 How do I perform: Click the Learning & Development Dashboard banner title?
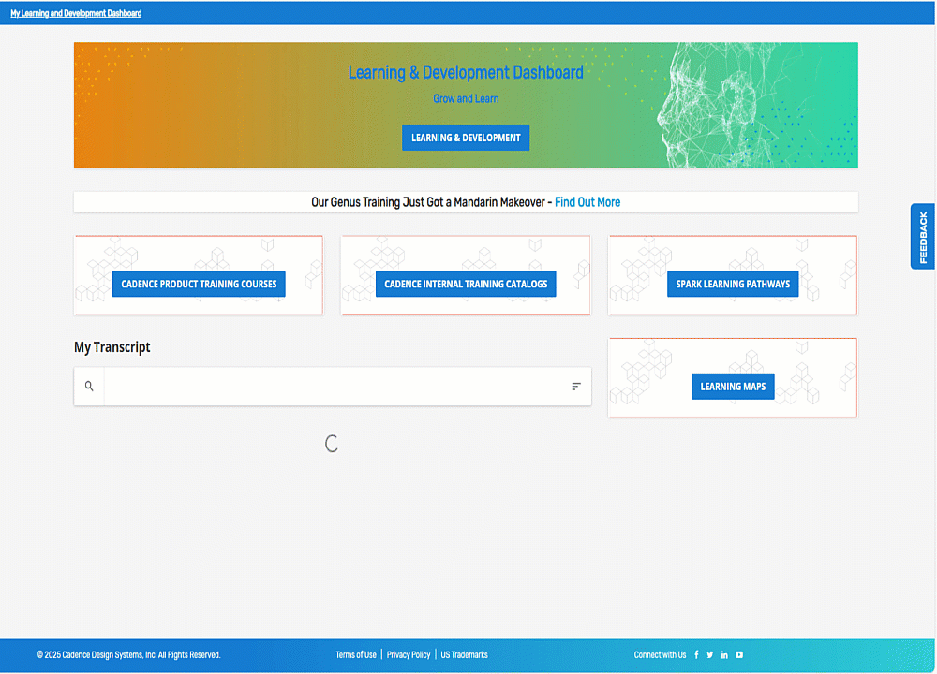(x=466, y=73)
